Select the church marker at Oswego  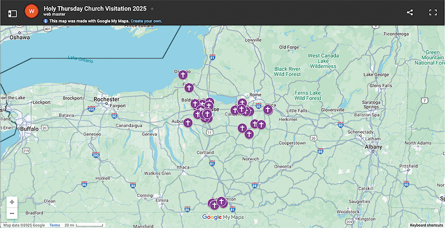[x=183, y=75]
